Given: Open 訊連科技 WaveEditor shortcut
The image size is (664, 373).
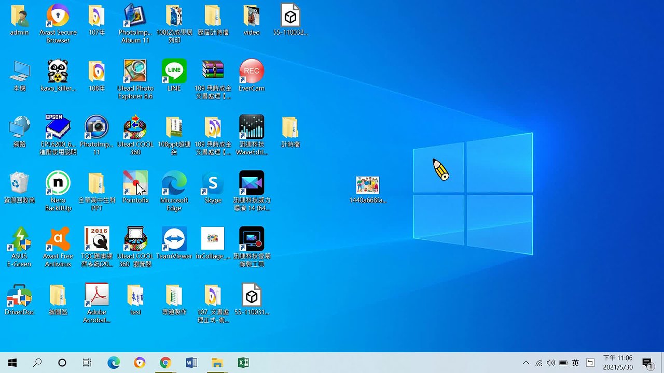Looking at the screenshot, I should 252,127.
